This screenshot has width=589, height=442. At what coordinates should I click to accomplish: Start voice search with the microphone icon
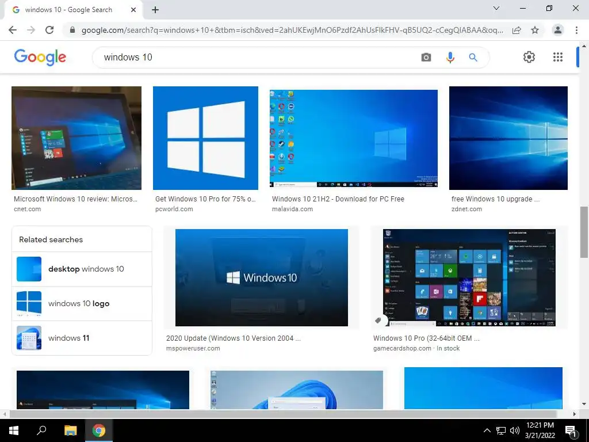[450, 57]
